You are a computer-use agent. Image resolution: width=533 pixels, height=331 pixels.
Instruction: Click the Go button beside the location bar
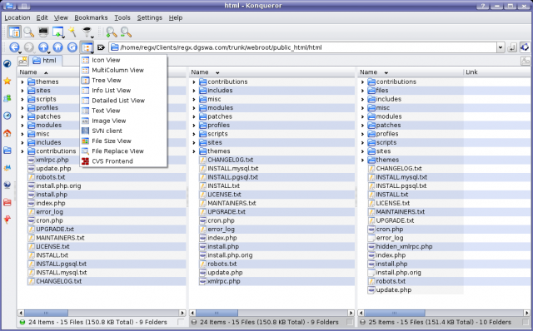click(x=512, y=47)
